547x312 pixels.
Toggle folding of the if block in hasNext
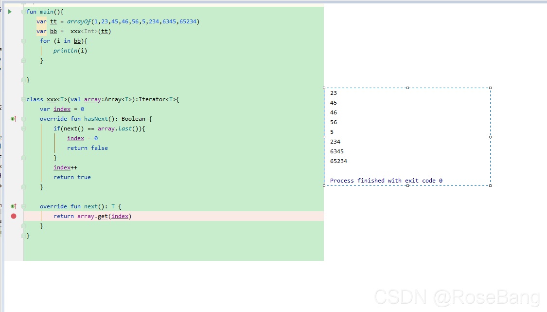click(x=23, y=128)
